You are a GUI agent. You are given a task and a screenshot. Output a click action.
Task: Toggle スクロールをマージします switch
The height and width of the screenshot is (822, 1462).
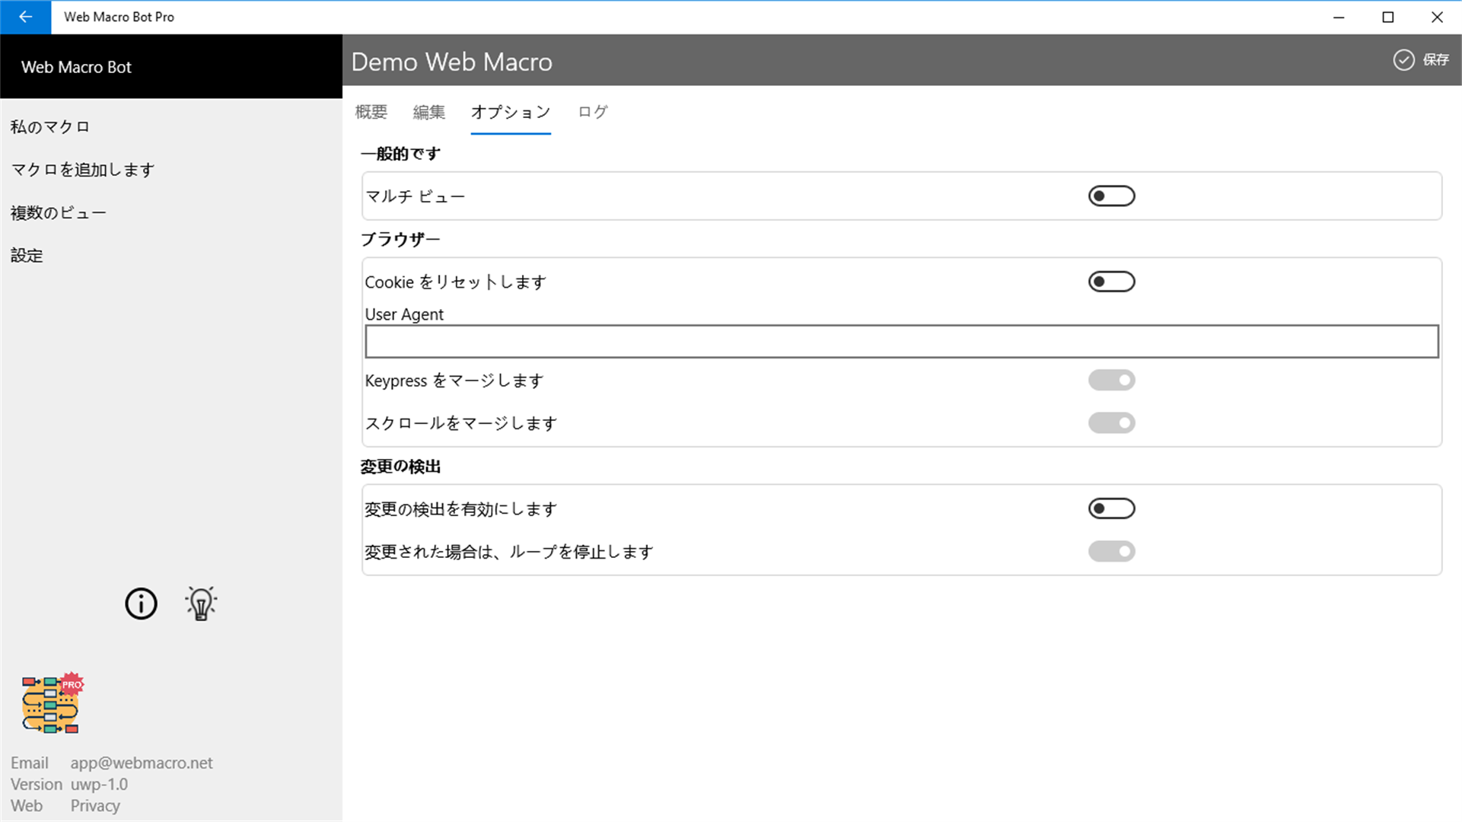point(1111,422)
